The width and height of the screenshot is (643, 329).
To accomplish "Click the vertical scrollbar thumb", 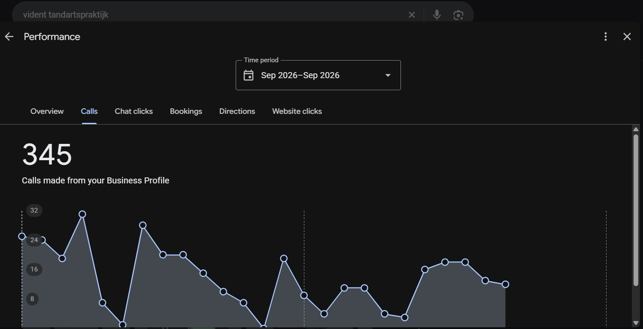I will pyautogui.click(x=636, y=210).
